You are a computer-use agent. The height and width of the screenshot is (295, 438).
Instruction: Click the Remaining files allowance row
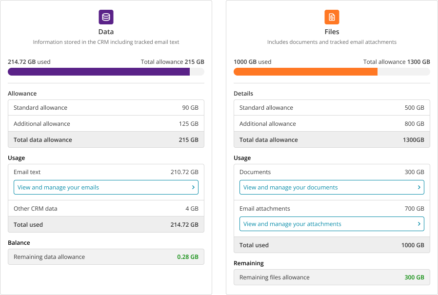point(332,277)
